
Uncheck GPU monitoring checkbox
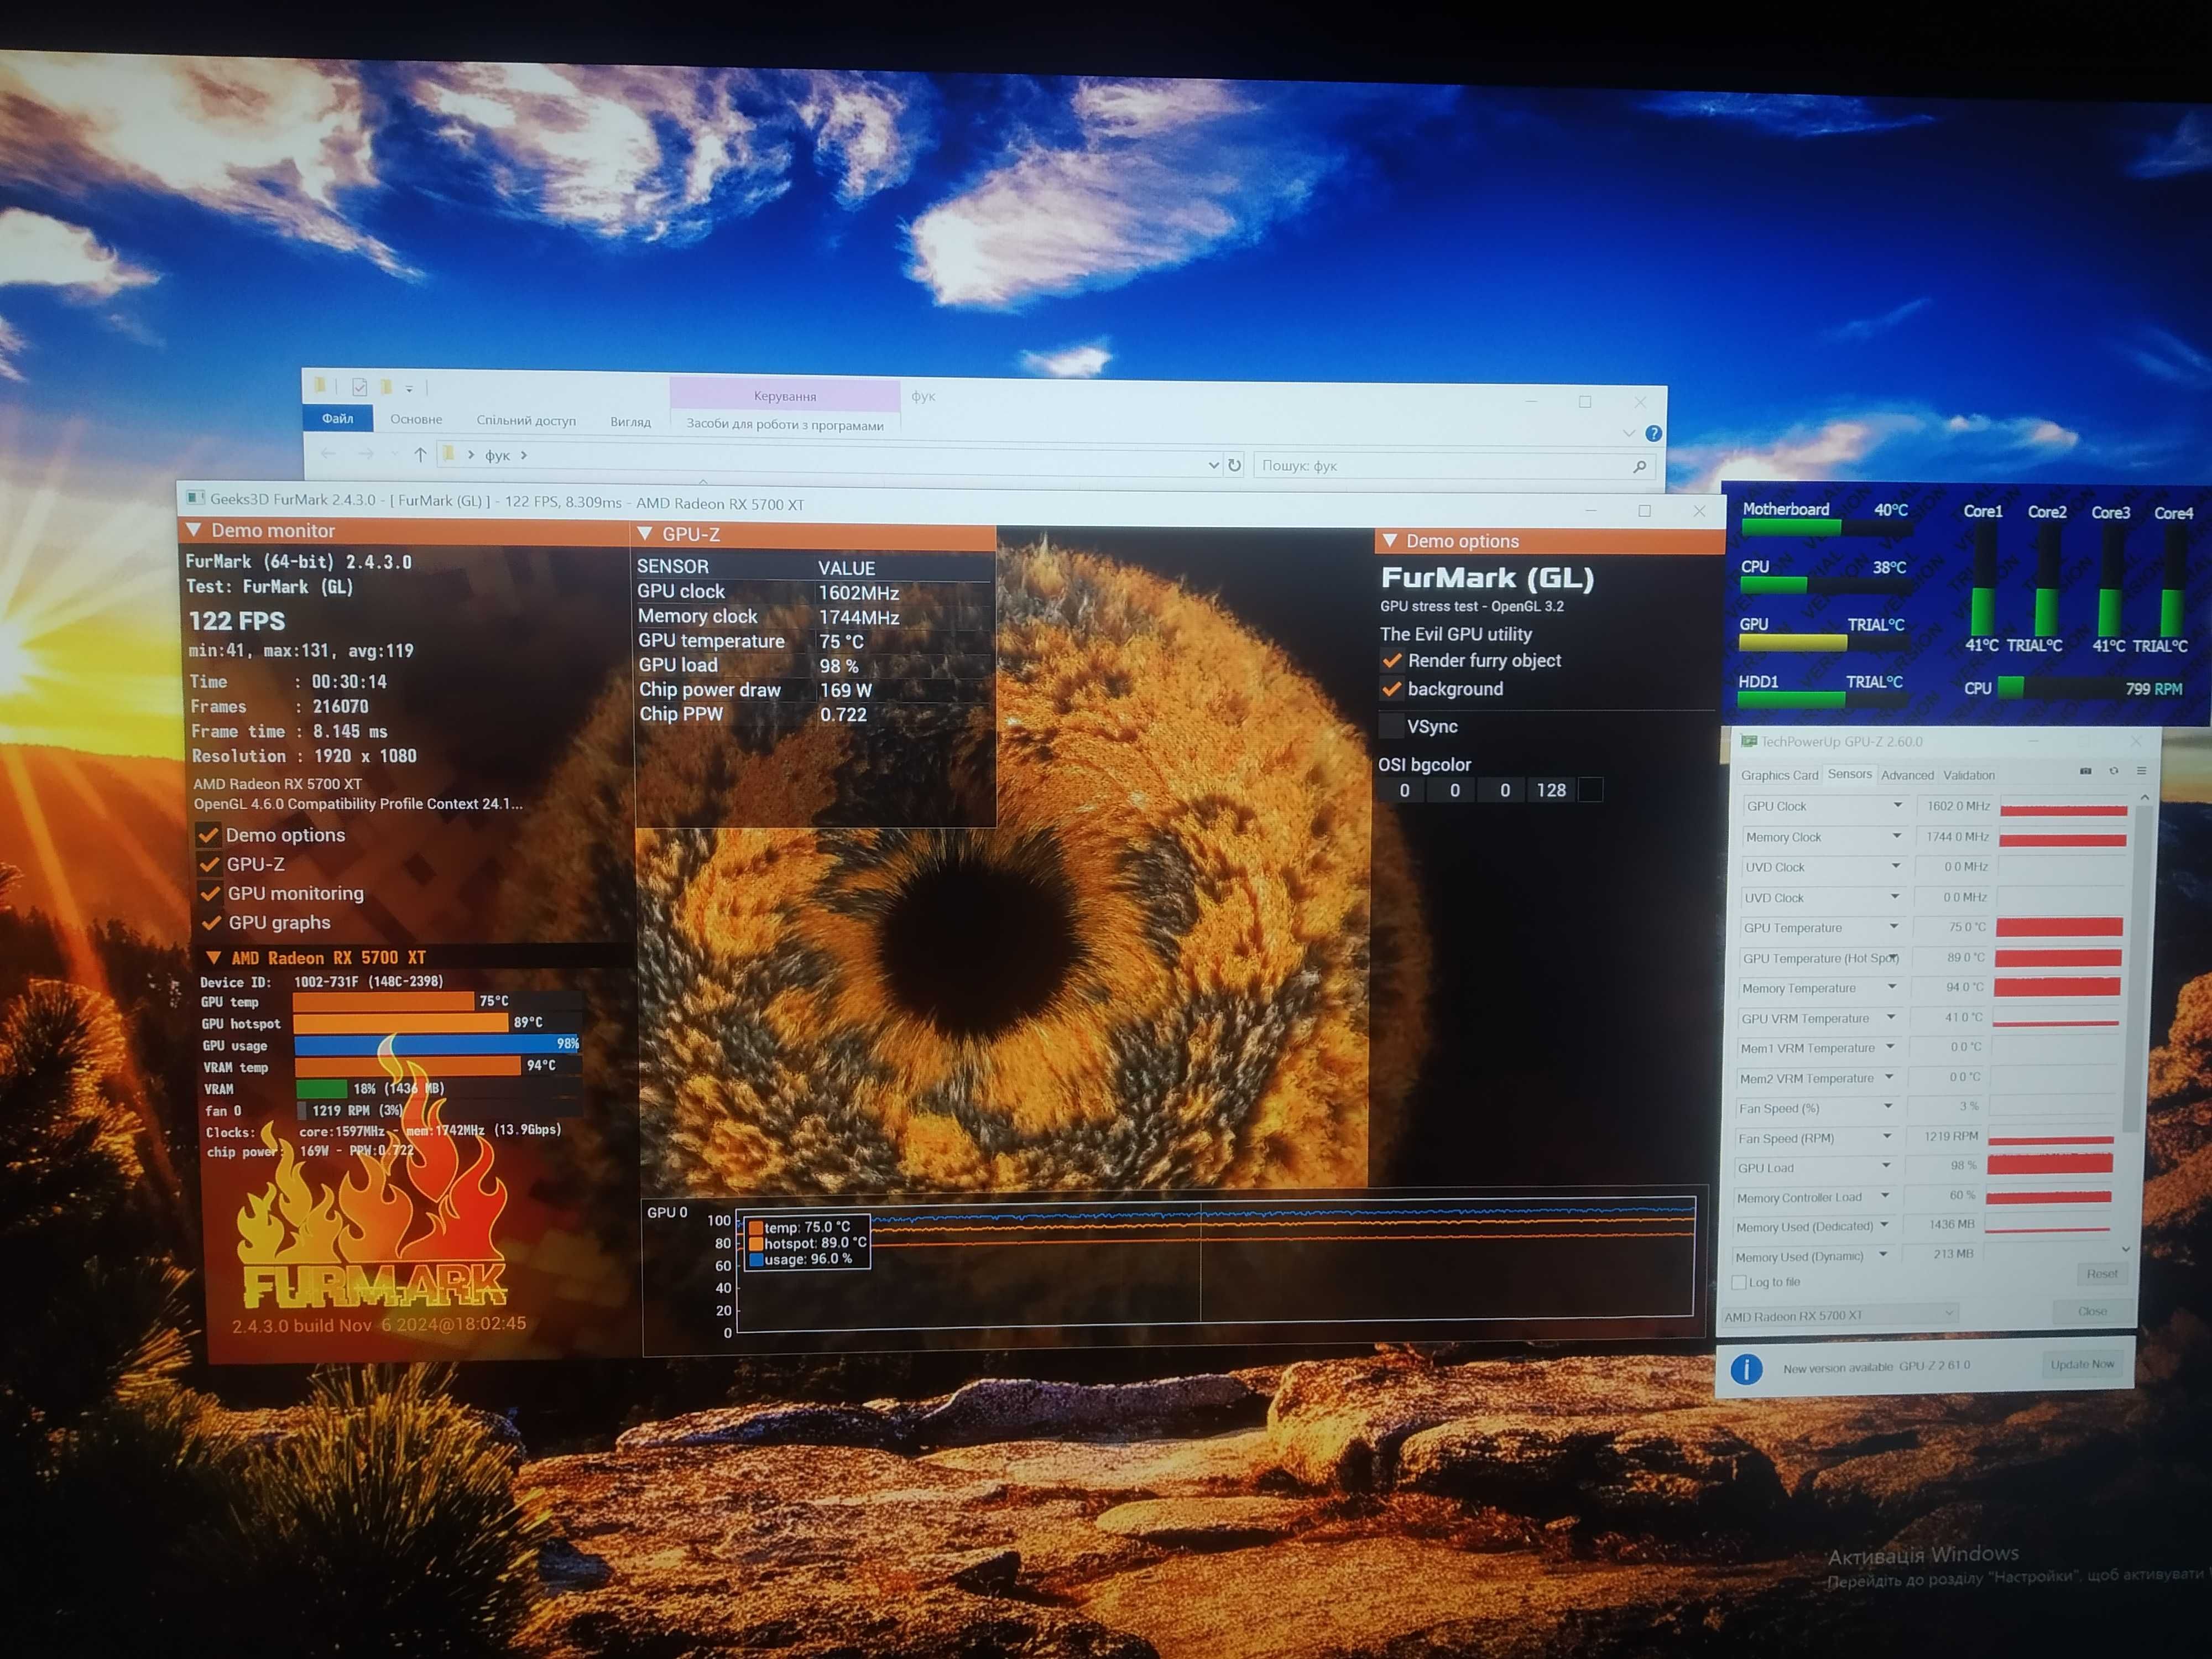(x=211, y=893)
